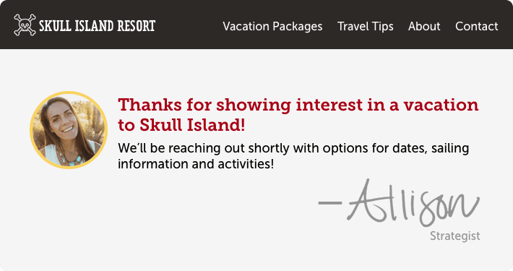Go to the Travel Tips page
This screenshot has height=271, width=513.
366,26
